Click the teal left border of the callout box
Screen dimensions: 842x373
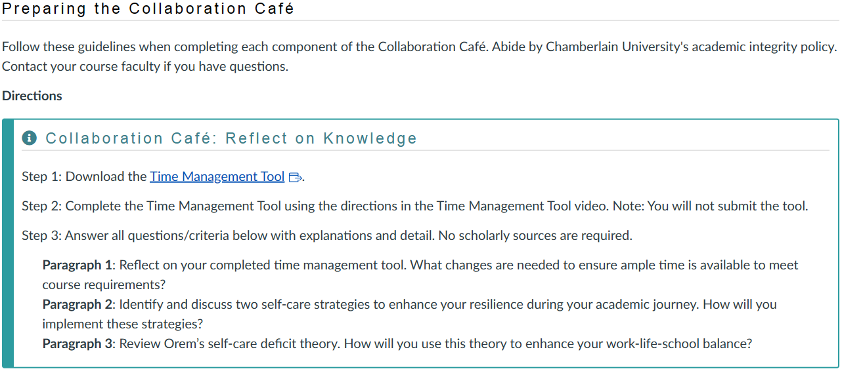(x=7, y=243)
